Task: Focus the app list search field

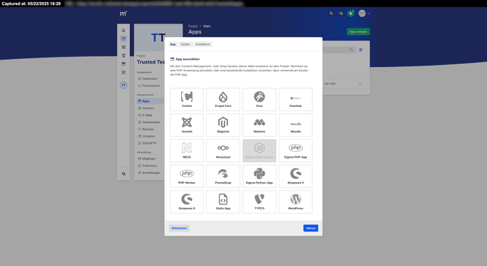Action: coord(339,49)
